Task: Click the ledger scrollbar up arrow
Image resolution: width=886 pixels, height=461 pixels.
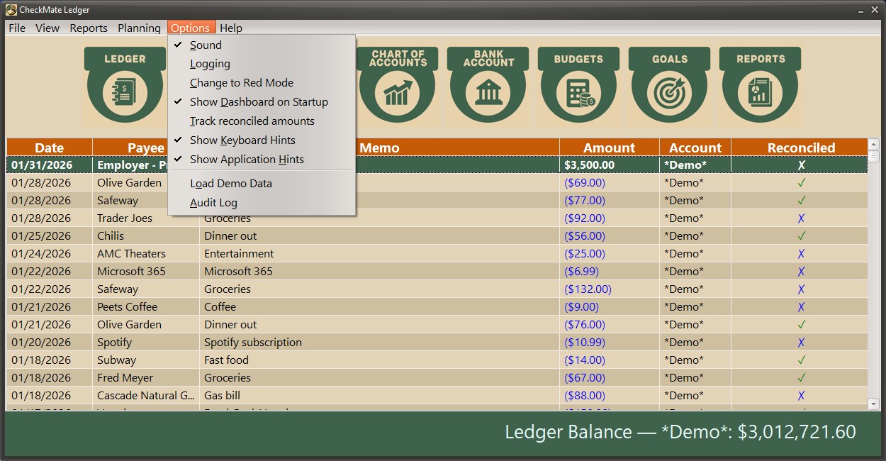Action: 874,144
